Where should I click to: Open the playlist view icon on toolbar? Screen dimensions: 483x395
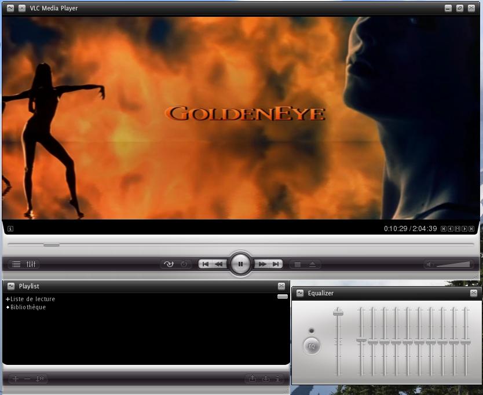pyautogui.click(x=16, y=264)
